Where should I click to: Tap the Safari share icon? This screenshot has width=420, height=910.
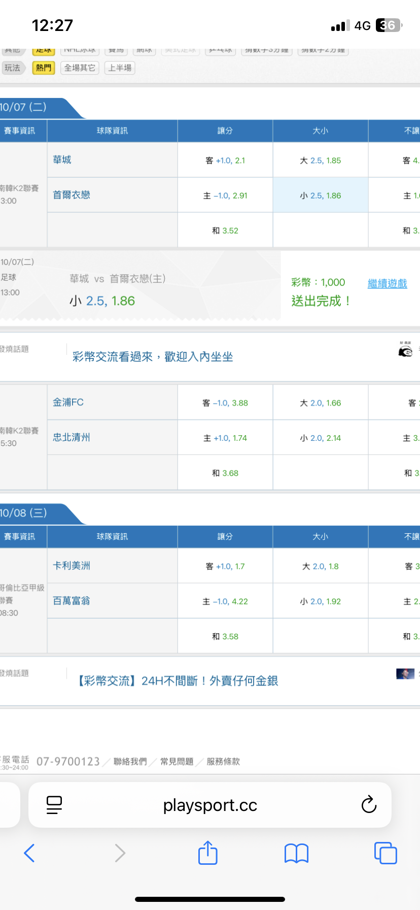(207, 853)
